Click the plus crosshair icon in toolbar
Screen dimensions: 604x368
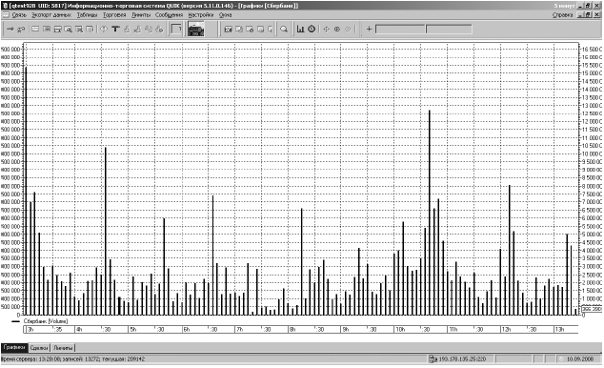(x=369, y=29)
